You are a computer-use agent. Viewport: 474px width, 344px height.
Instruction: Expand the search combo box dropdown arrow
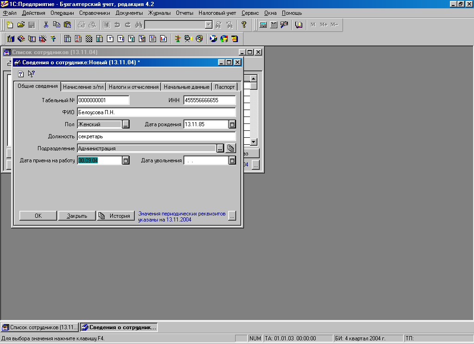tap(209, 25)
